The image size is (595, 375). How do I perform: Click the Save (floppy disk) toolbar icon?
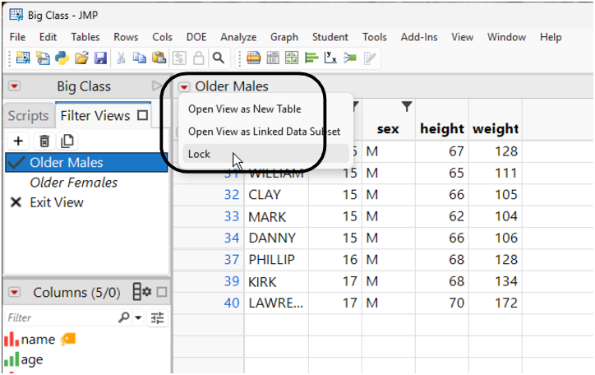coord(101,58)
